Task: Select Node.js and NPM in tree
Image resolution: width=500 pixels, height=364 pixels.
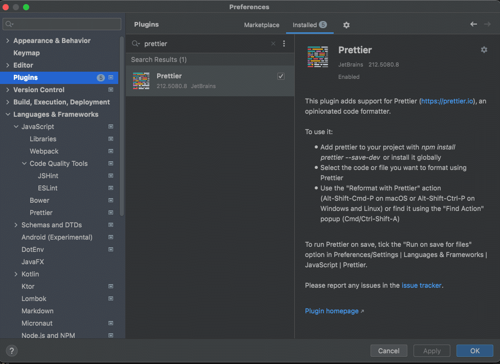Action: point(48,335)
